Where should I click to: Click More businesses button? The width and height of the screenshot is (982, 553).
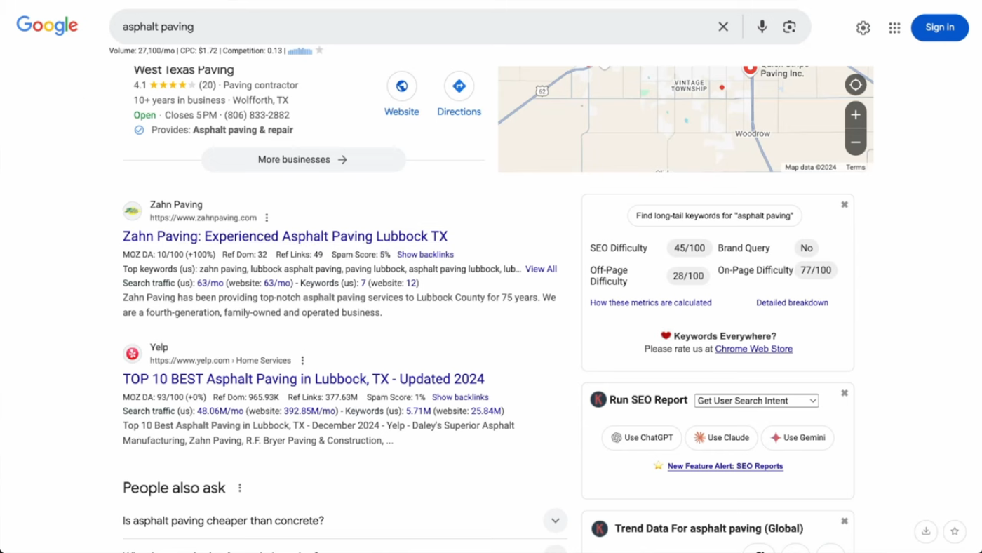303,159
